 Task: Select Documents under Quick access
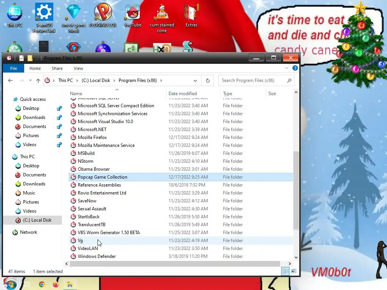tap(34, 126)
